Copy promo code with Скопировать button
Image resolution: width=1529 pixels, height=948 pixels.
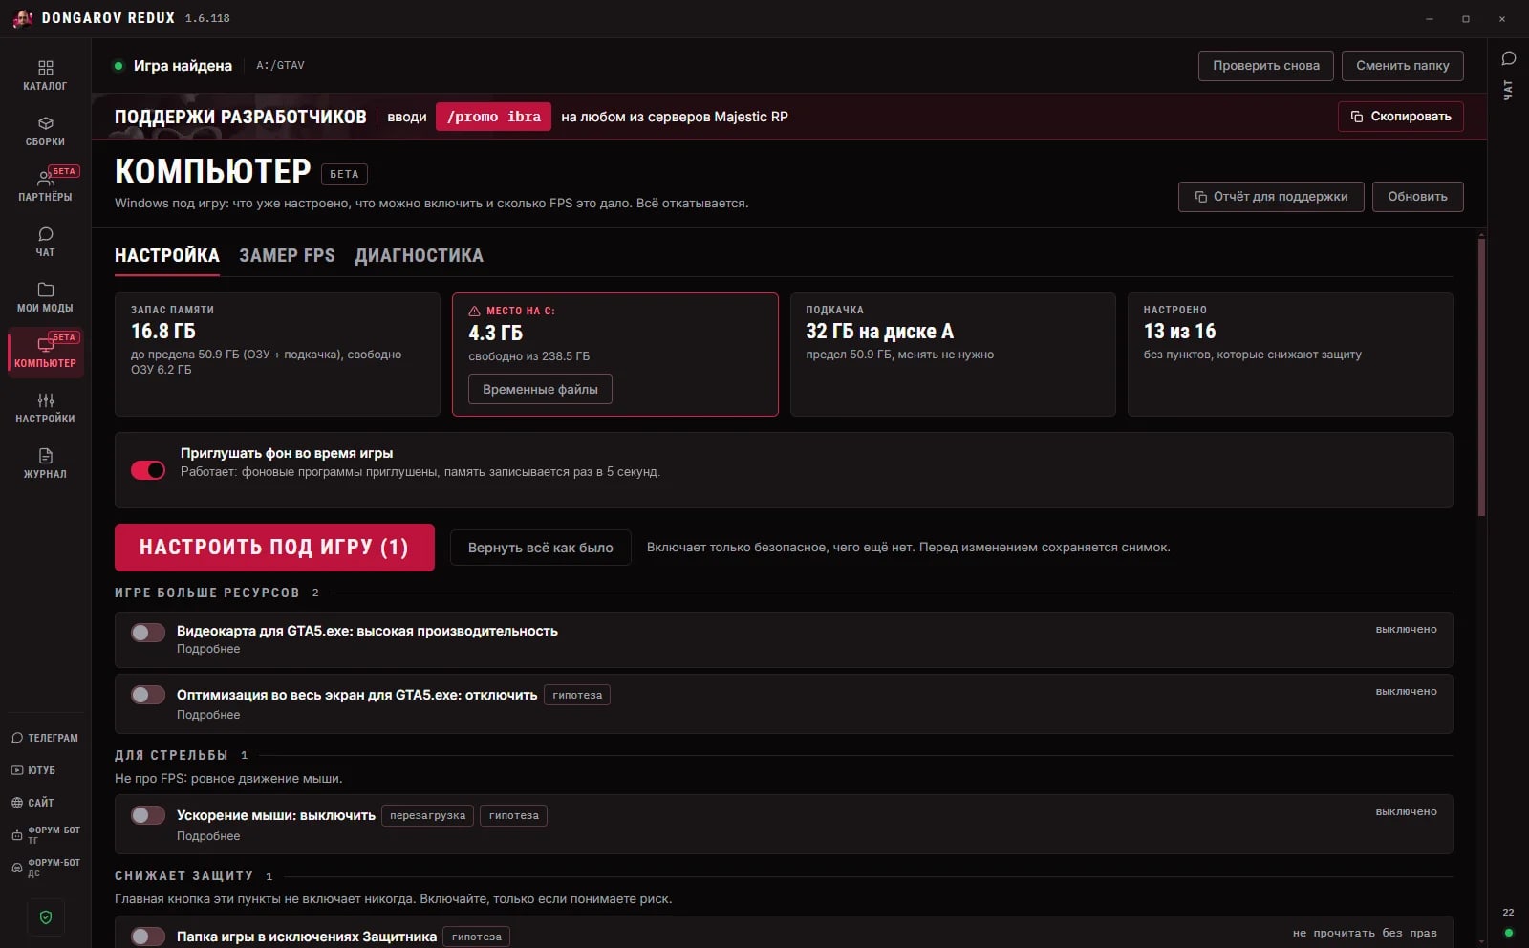[1401, 117]
